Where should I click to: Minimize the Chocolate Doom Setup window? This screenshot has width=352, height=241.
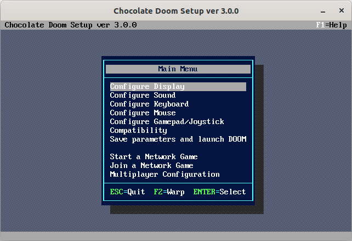(x=323, y=11)
